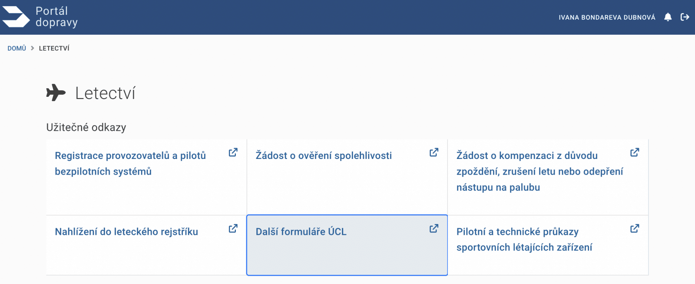Open the notifications bell icon
Image resolution: width=695 pixels, height=284 pixels.
[668, 17]
